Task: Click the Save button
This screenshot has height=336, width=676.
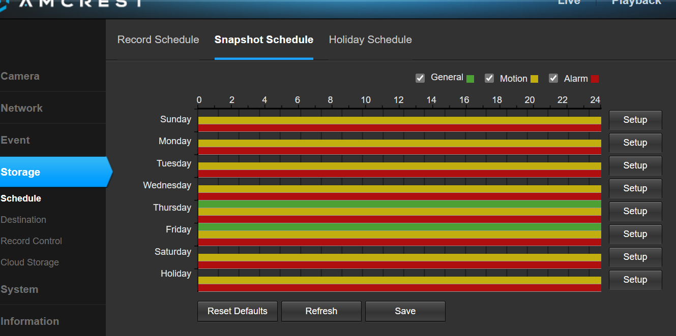Action: tap(405, 311)
